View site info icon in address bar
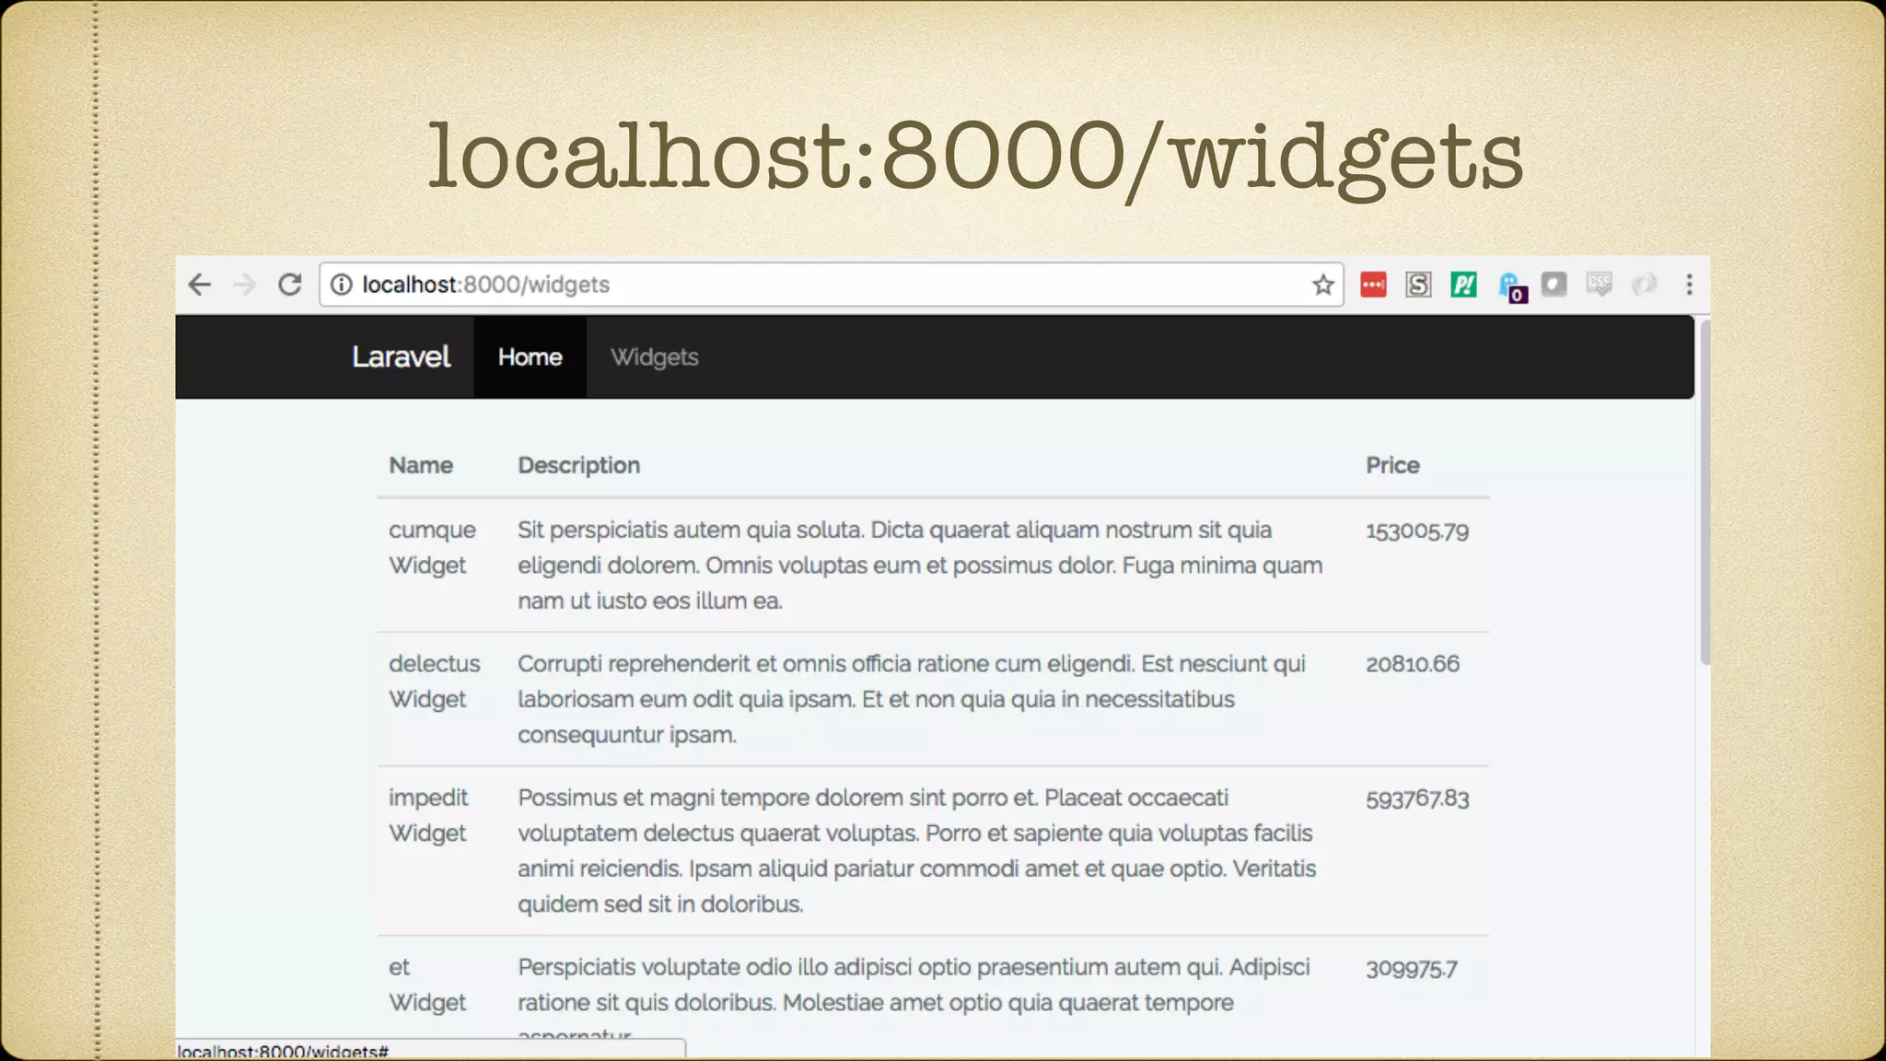The width and height of the screenshot is (1886, 1061). coord(342,285)
